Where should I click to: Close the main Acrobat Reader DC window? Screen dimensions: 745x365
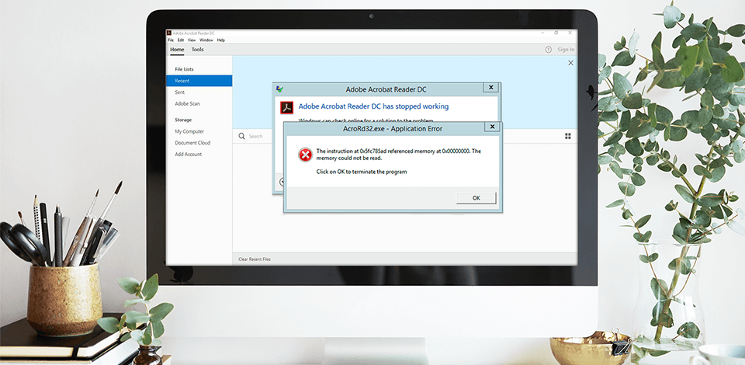pos(570,33)
